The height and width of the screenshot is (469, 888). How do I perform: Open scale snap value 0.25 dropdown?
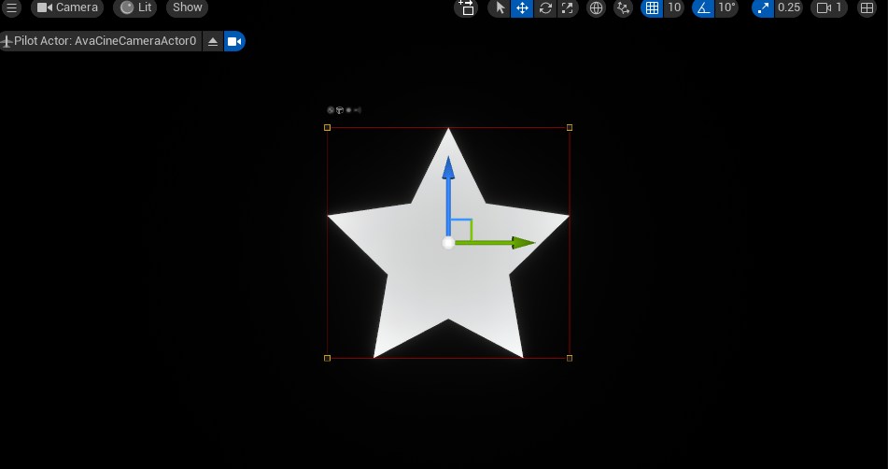(789, 7)
